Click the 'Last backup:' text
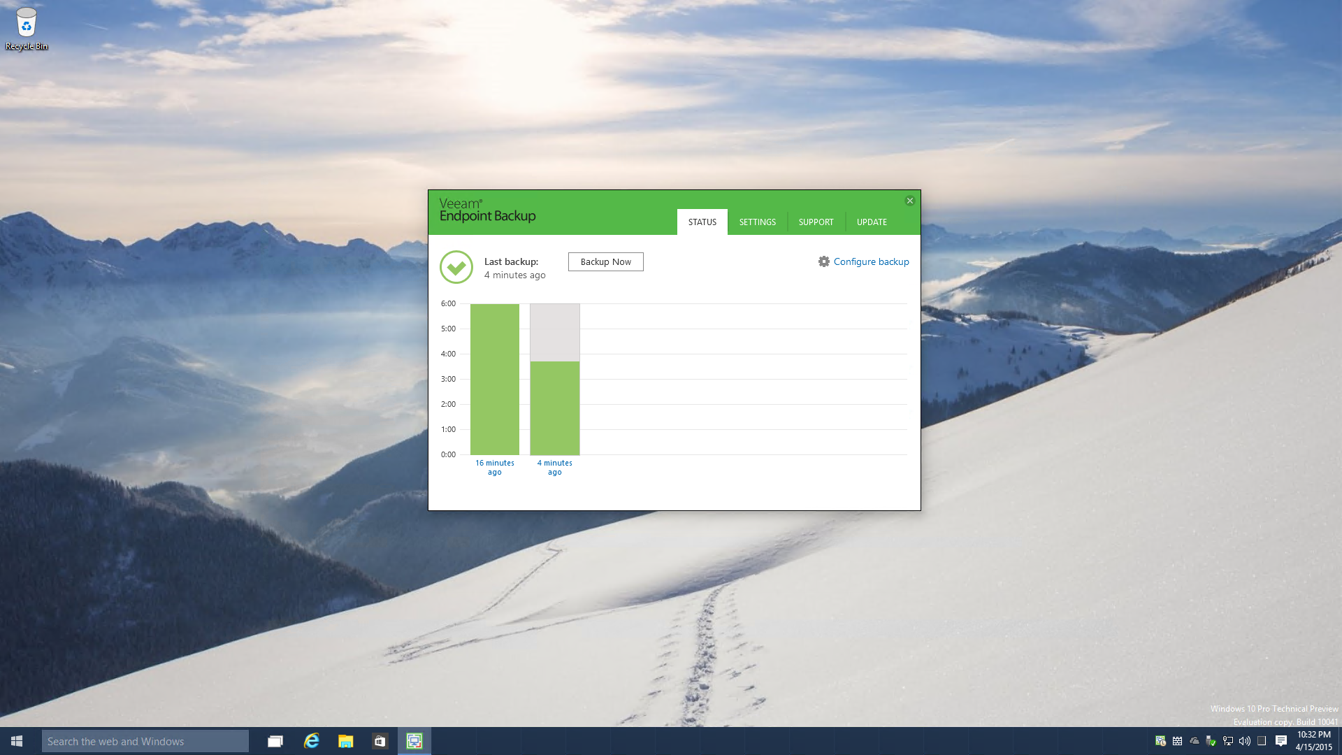Screen dimensions: 1342x755 [511, 261]
